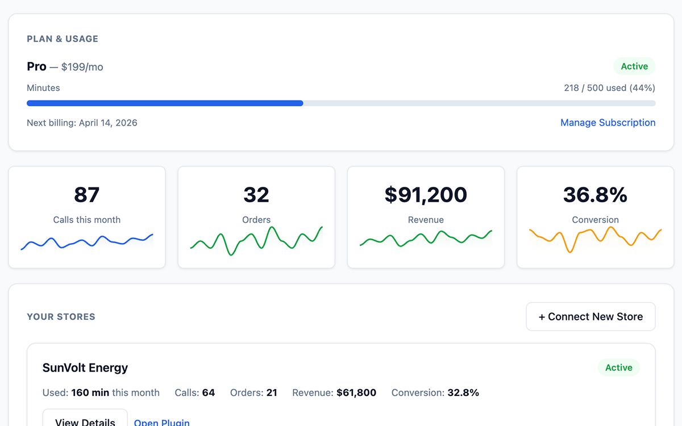Select the Pro — $199/mo plan title
Viewport: 682px width, 426px height.
(65, 66)
